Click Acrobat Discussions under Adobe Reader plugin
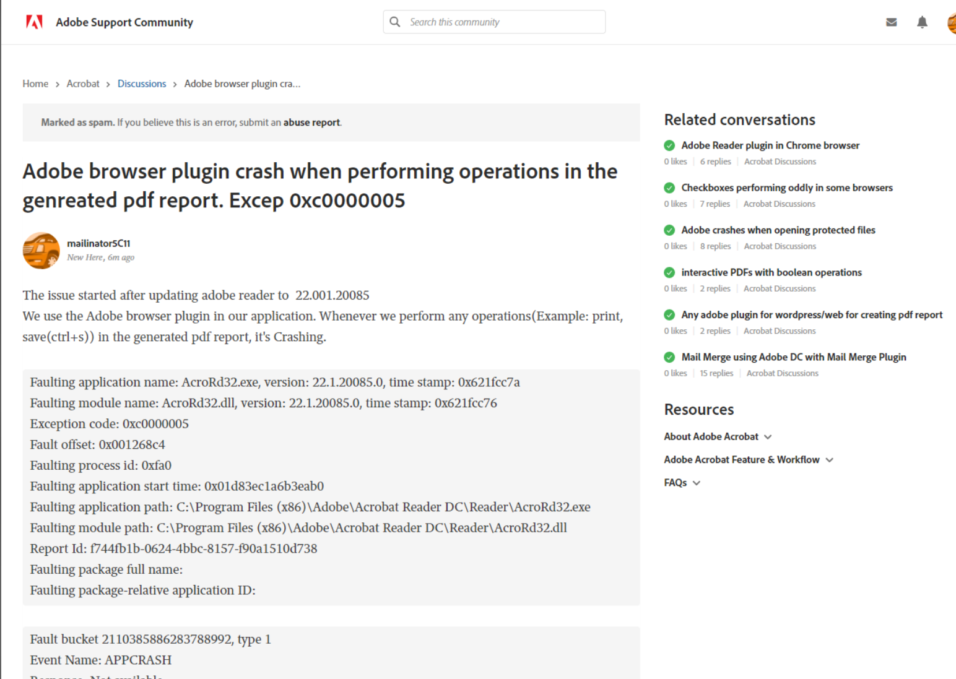Viewport: 956px width, 679px height. [780, 162]
